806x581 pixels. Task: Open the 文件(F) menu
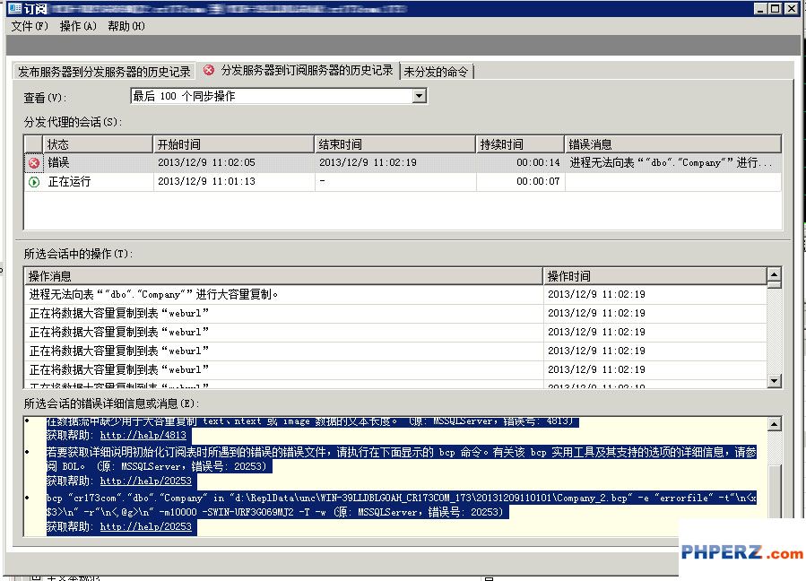coord(30,26)
